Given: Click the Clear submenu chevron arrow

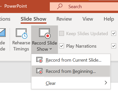Looking at the screenshot, I should point(106,83).
